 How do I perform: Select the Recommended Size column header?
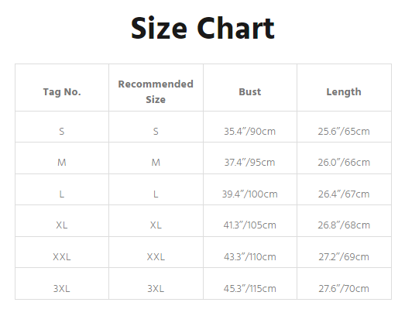pyautogui.click(x=156, y=91)
